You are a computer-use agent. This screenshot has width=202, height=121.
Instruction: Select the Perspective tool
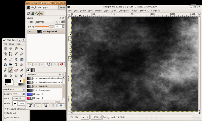coord(5,65)
